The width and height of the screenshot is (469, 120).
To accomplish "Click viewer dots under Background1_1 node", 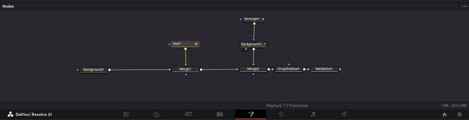I will [x=245, y=49].
